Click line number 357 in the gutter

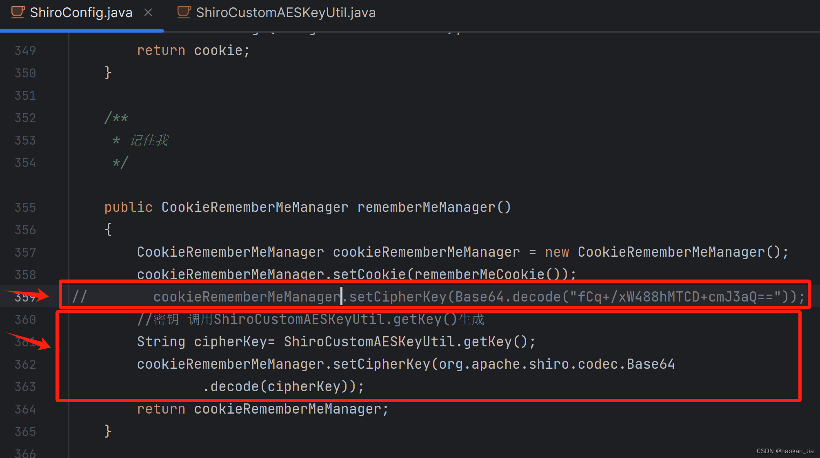25,252
